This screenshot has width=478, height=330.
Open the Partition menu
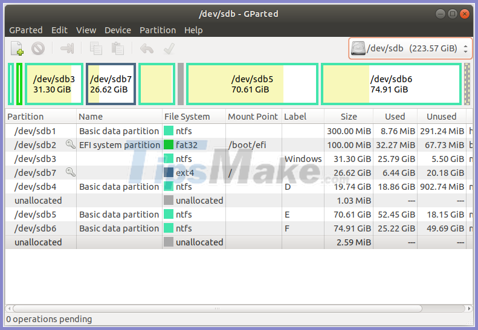point(158,30)
